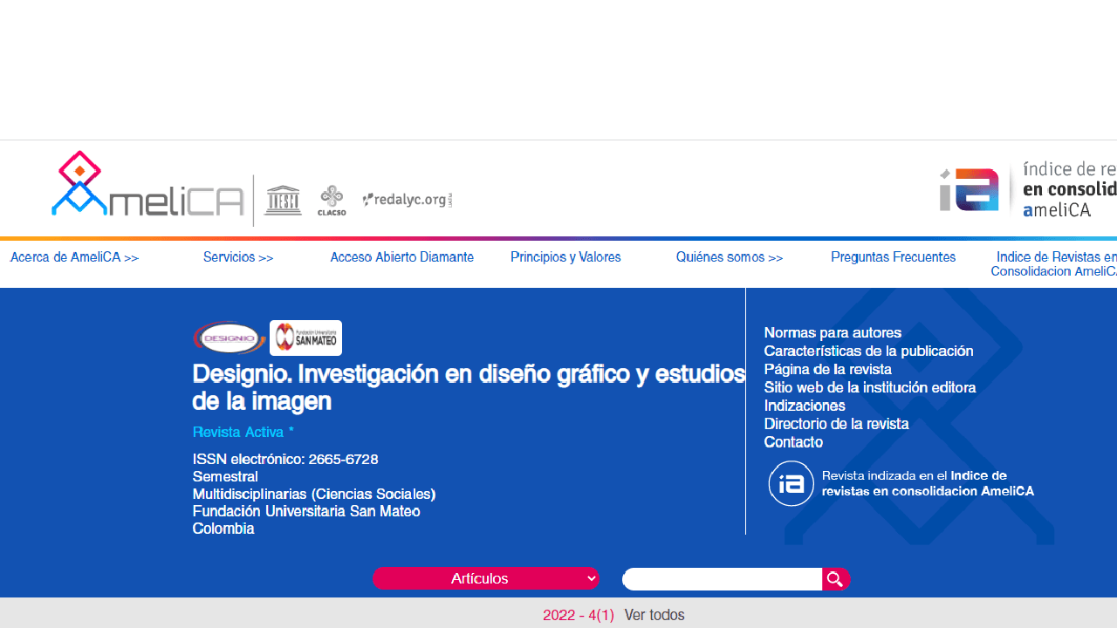Open the Acerca de AmeliCA menu

pos(74,257)
